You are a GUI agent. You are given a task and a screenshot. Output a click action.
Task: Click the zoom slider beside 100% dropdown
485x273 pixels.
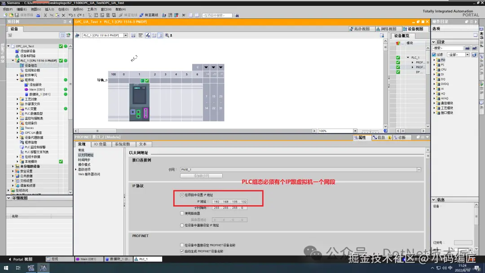(370, 131)
